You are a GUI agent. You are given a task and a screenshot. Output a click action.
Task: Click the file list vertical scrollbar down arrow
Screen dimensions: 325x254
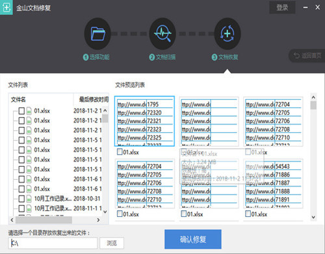click(x=105, y=212)
